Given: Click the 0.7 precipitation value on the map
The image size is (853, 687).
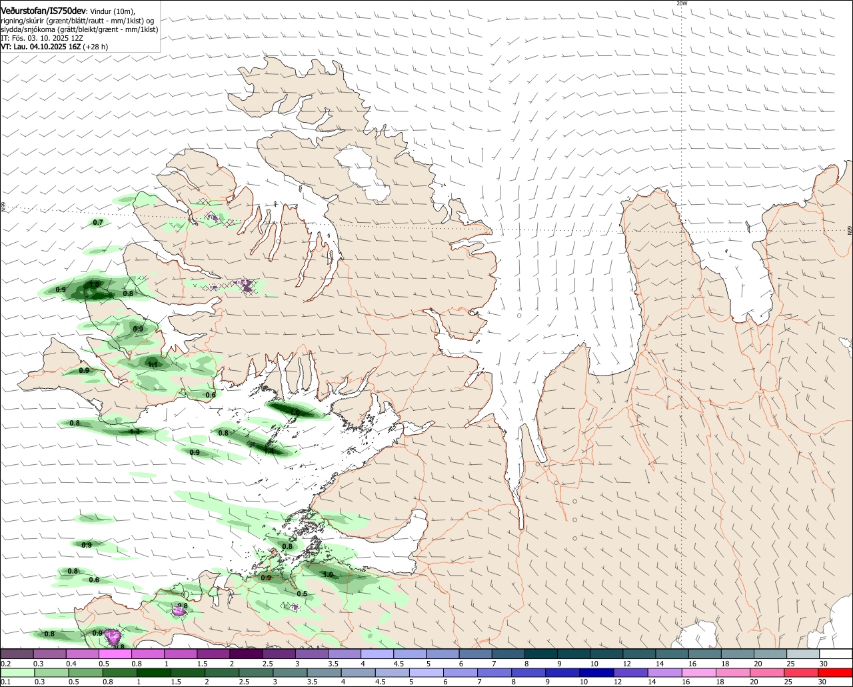Looking at the screenshot, I should tap(98, 222).
